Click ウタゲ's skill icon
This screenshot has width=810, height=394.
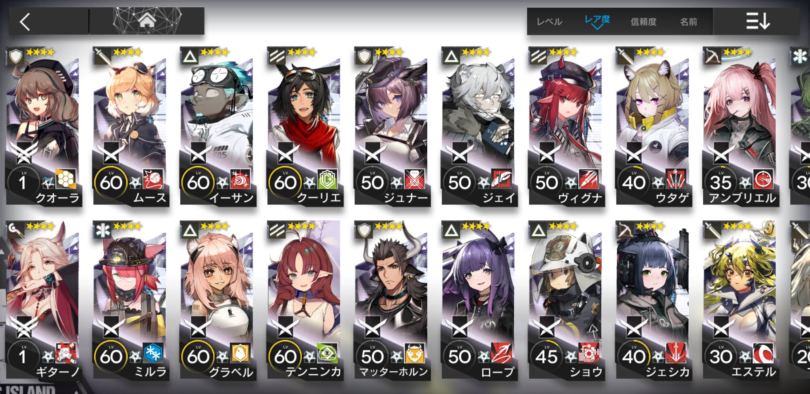click(x=676, y=179)
